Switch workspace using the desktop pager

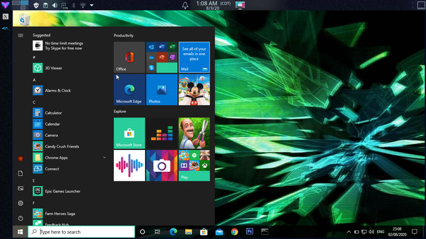[20, 5]
